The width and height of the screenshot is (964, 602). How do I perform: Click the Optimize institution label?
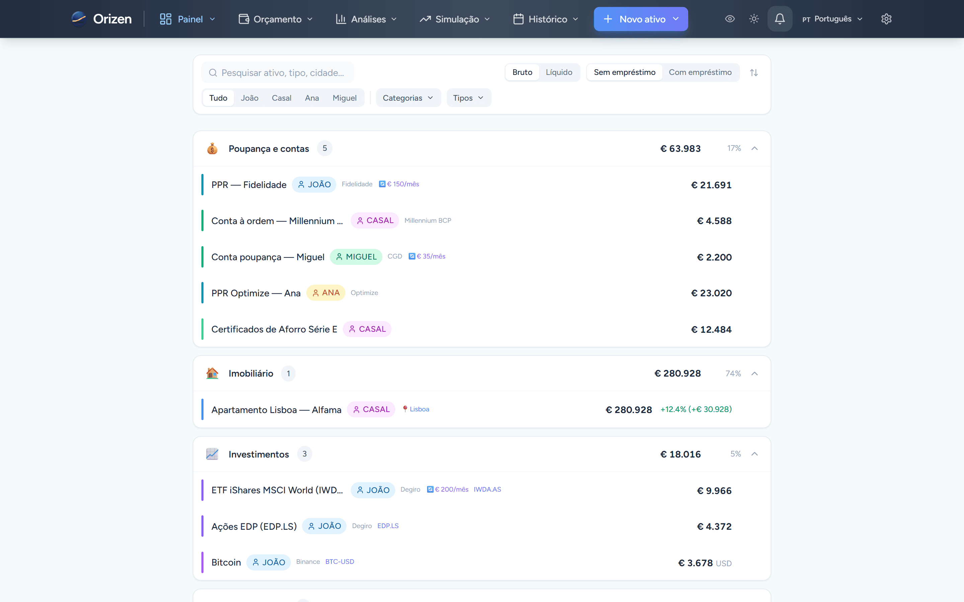coord(364,293)
